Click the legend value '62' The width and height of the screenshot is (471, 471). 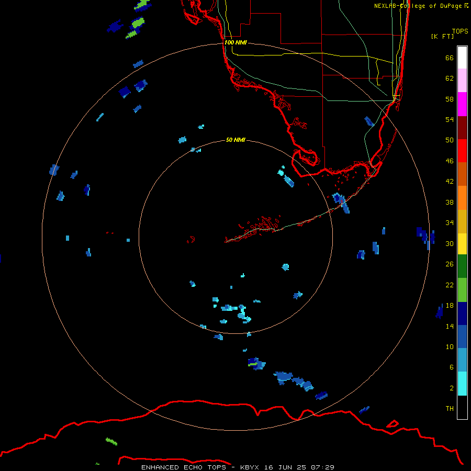pyautogui.click(x=450, y=78)
